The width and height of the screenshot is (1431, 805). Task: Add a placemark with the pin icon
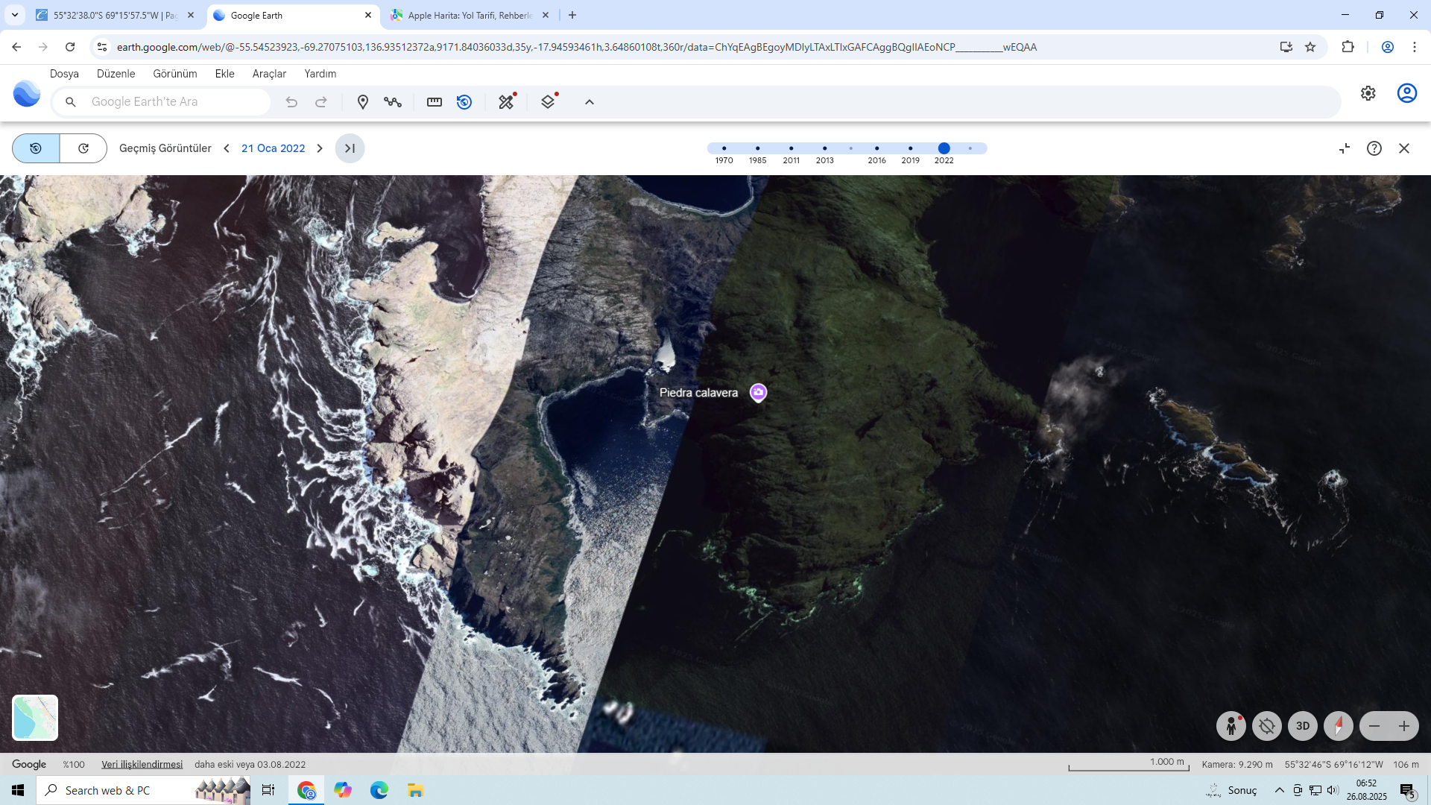(x=362, y=102)
